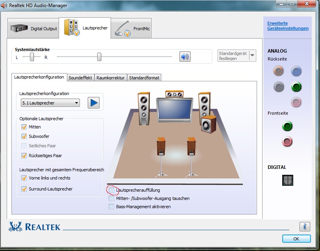Click the TV screen in the room diagram
Screen dimensions: 320x251
click(174, 110)
